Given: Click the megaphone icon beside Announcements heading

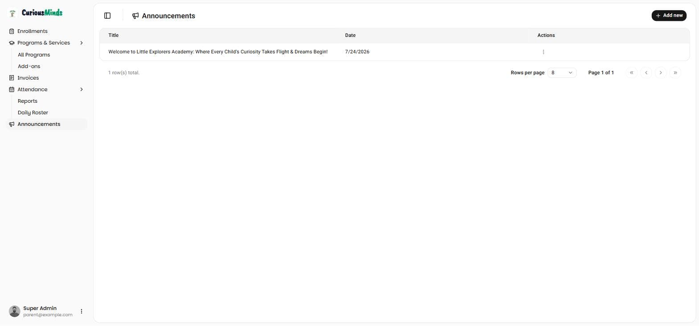Looking at the screenshot, I should (x=136, y=16).
